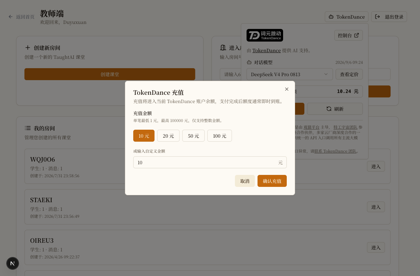The width and height of the screenshot is (420, 276).
Task: Refresh balance with 刷新 button
Action: tap(335, 109)
